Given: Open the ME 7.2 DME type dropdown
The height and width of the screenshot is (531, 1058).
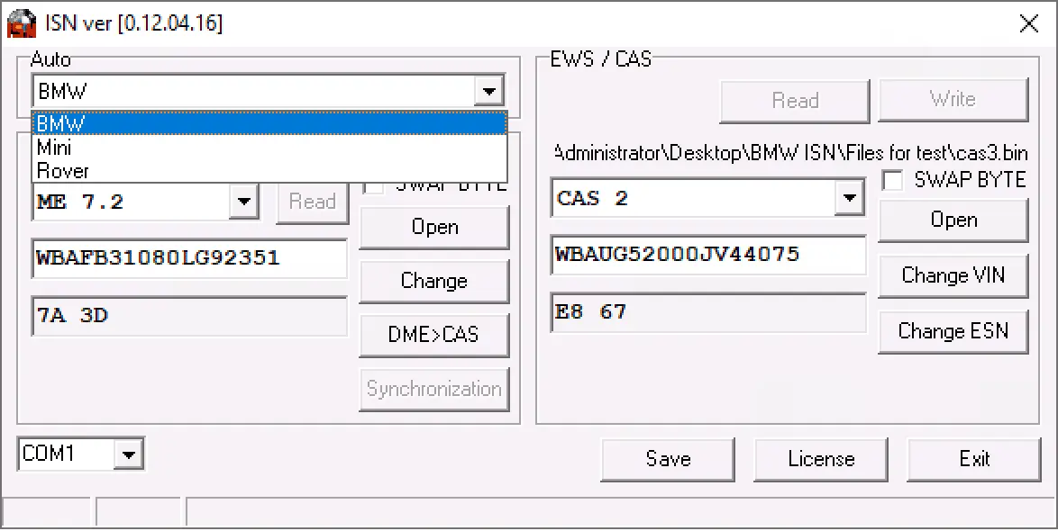Looking at the screenshot, I should click(243, 202).
